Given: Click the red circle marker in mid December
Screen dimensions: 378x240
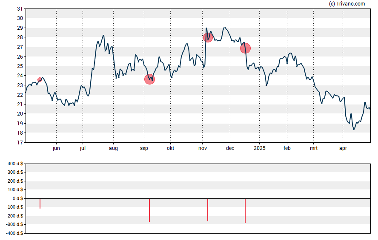Looking at the screenshot, I should [245, 48].
